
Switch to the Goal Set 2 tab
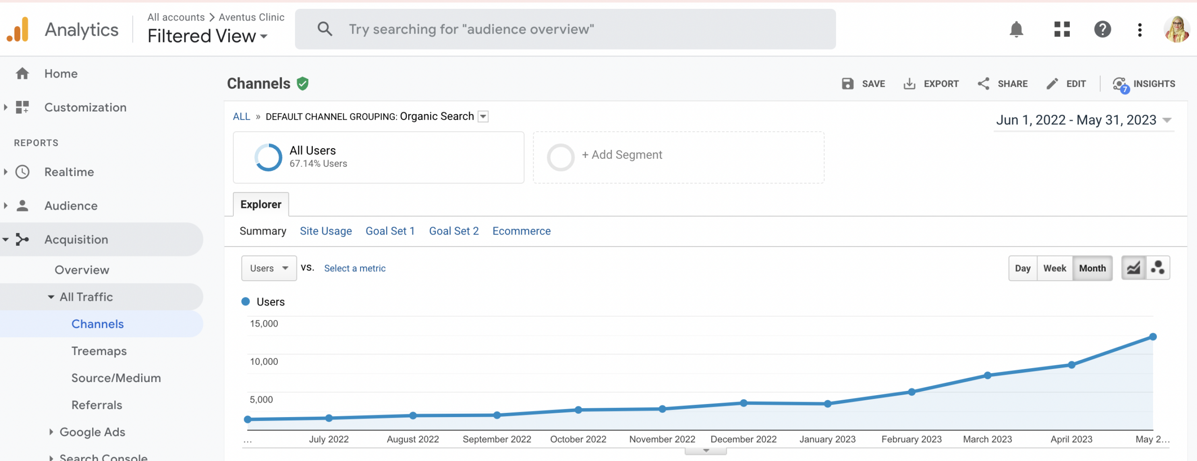(454, 231)
